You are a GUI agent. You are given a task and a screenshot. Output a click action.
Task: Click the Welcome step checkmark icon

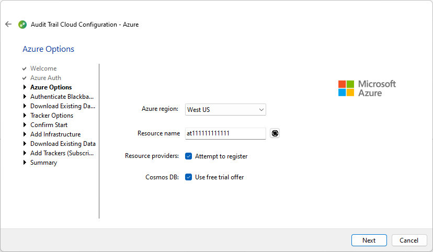coord(24,68)
